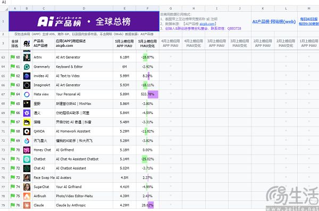
Task: Click the A1 name box
Action: (x=4, y=2)
